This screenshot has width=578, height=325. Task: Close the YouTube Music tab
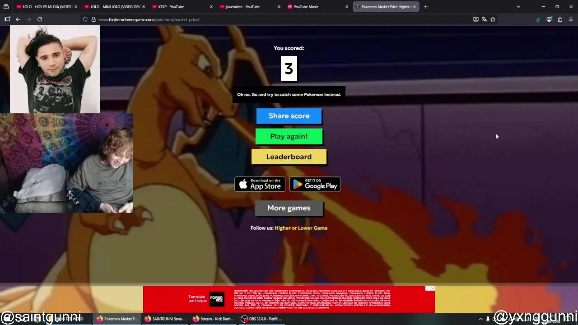coord(346,7)
